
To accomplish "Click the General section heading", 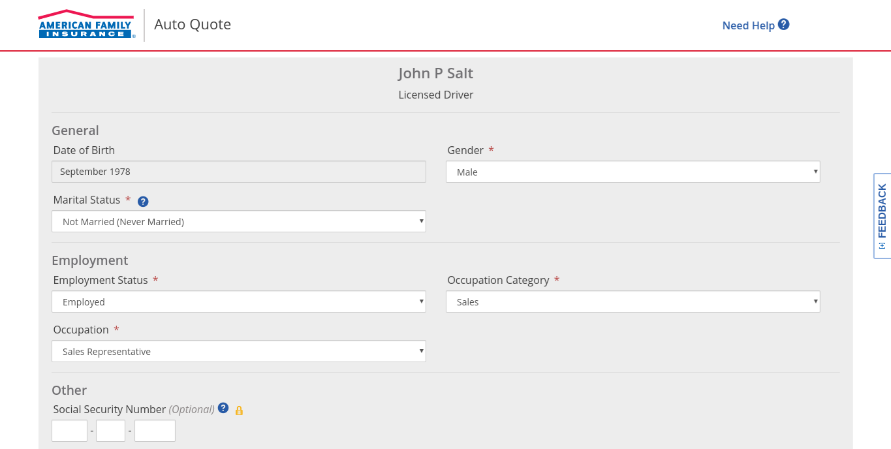I will click(x=75, y=131).
